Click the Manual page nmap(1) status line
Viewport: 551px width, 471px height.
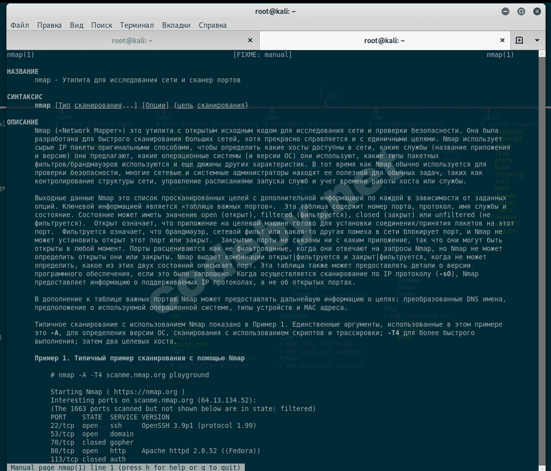click(125, 468)
